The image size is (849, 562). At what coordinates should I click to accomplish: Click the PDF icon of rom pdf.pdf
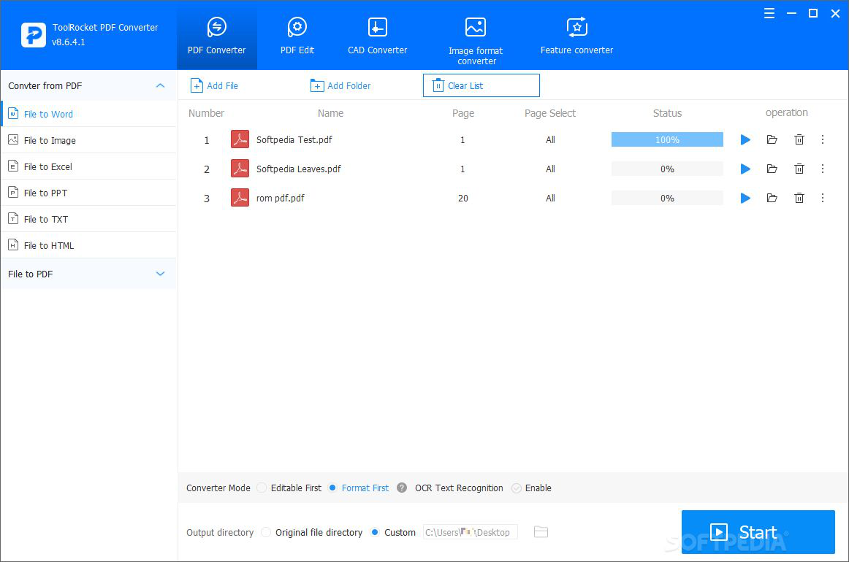pos(240,198)
